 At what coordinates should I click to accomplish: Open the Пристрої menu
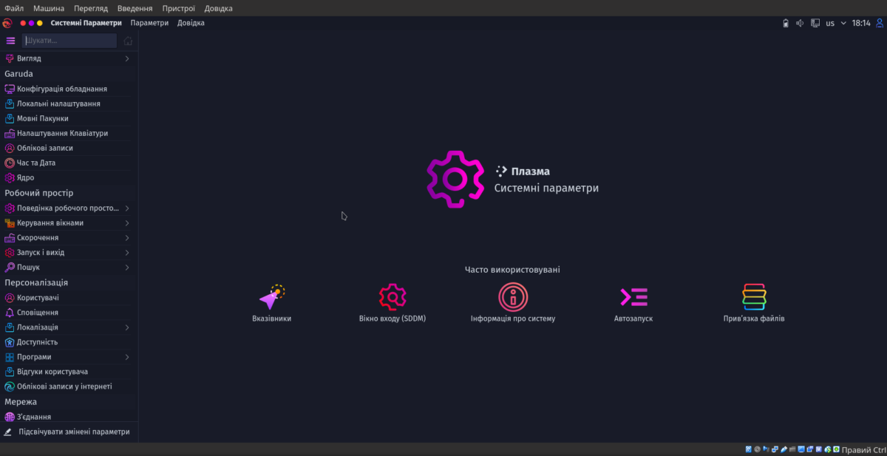pos(179,8)
